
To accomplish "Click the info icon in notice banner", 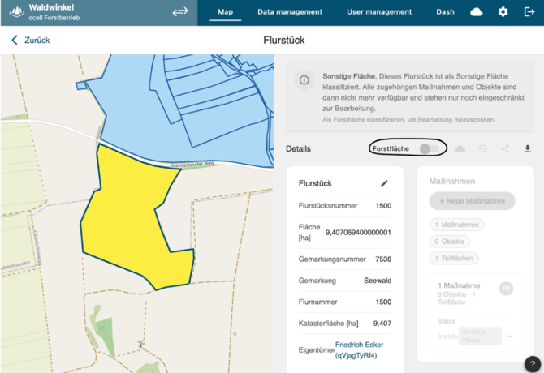I will 304,80.
